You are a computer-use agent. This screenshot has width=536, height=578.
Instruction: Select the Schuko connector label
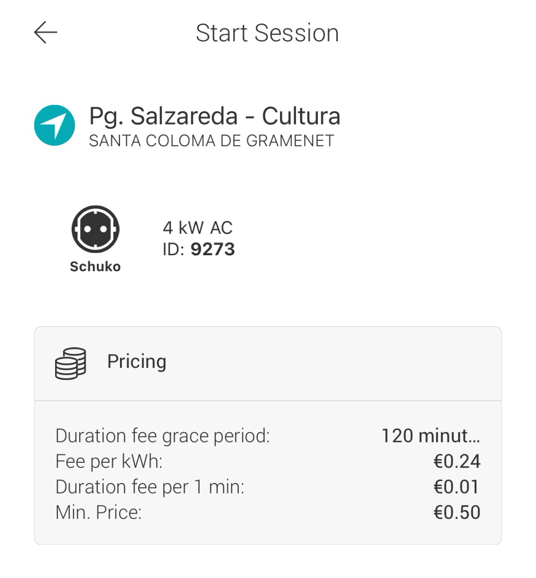pos(95,266)
